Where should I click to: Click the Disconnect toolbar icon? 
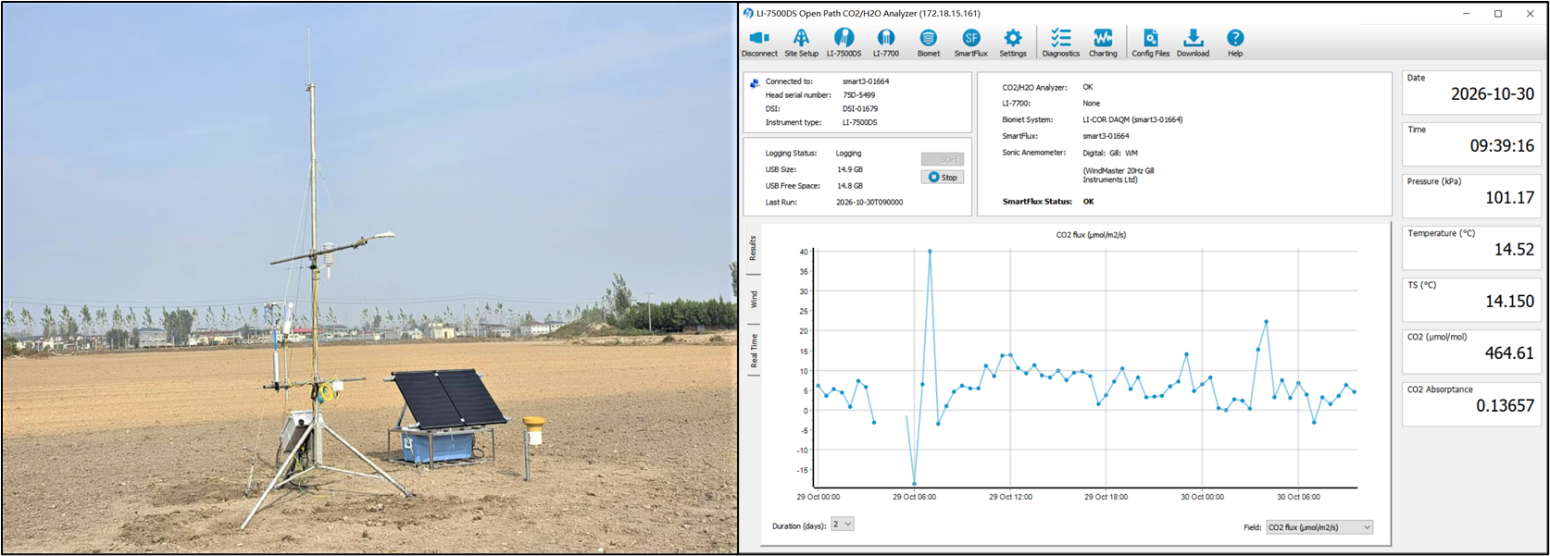pos(759,43)
